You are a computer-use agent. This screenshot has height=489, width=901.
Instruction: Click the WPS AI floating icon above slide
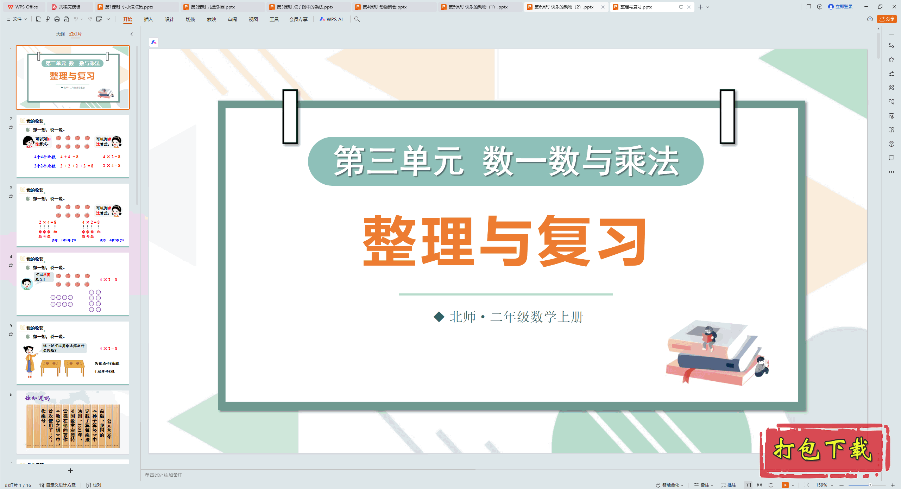[x=154, y=42]
